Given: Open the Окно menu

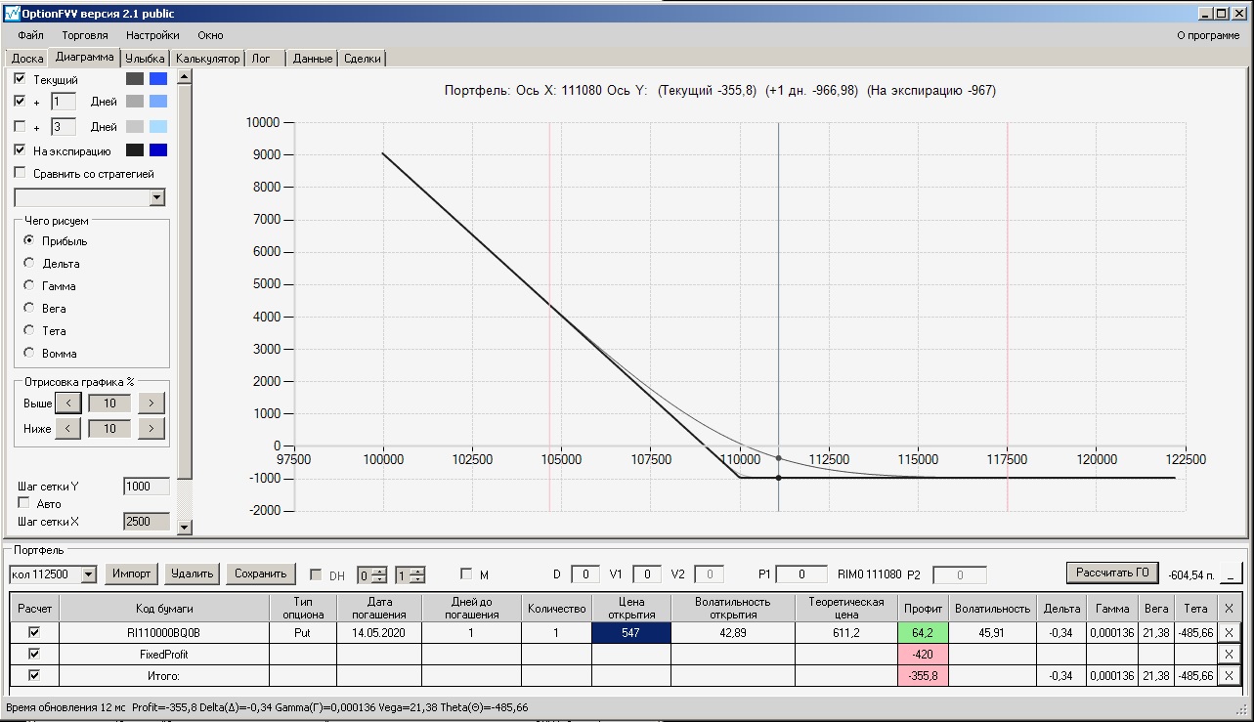Looking at the screenshot, I should 210,35.
